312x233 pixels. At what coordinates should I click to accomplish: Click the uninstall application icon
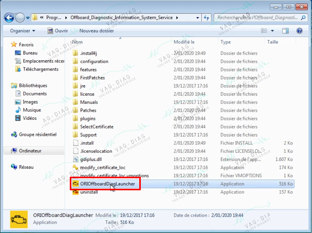click(75, 192)
